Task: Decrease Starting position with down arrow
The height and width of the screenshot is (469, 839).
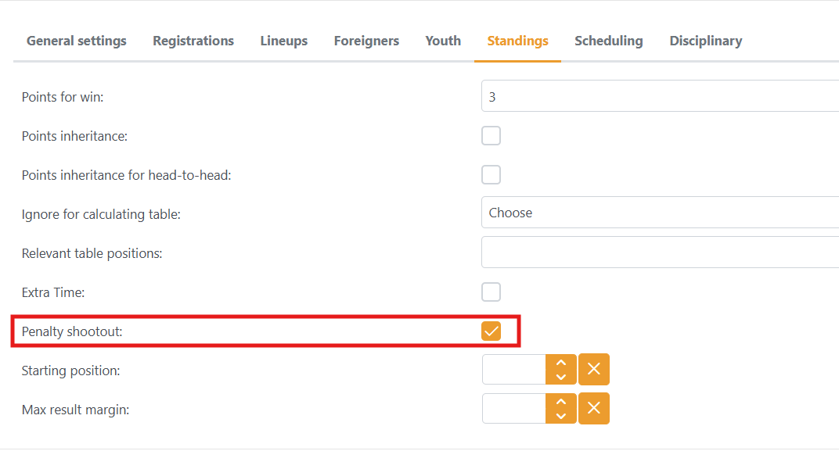Action: [561, 377]
